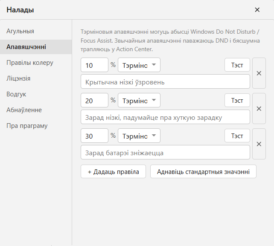Close the Налады settings window
Viewport: 274px width, 246px height.
click(257, 10)
